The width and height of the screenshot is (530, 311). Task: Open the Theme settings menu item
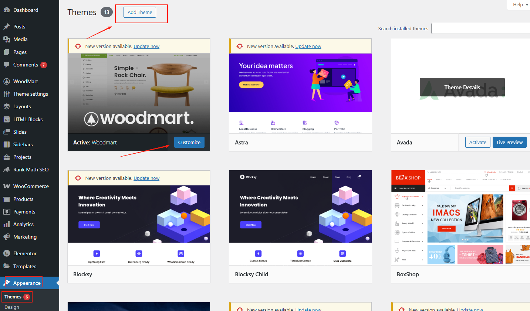point(31,94)
